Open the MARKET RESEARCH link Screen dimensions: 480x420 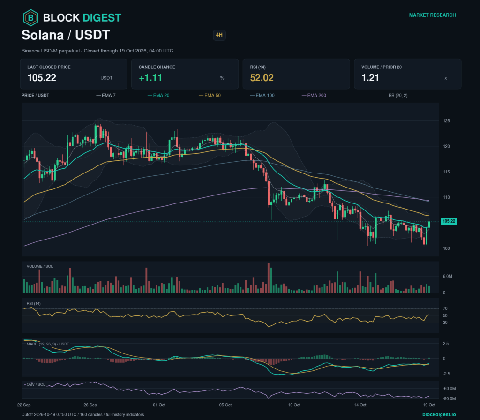(x=432, y=15)
